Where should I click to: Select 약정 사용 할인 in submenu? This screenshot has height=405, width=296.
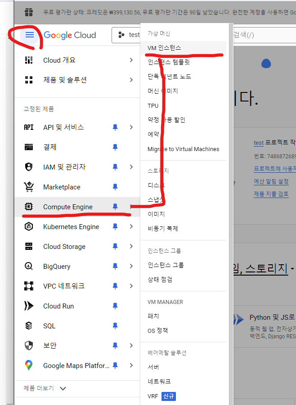166,120
